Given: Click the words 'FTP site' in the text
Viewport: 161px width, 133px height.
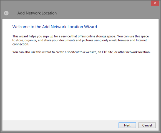Looking at the screenshot, I should click(x=107, y=52).
